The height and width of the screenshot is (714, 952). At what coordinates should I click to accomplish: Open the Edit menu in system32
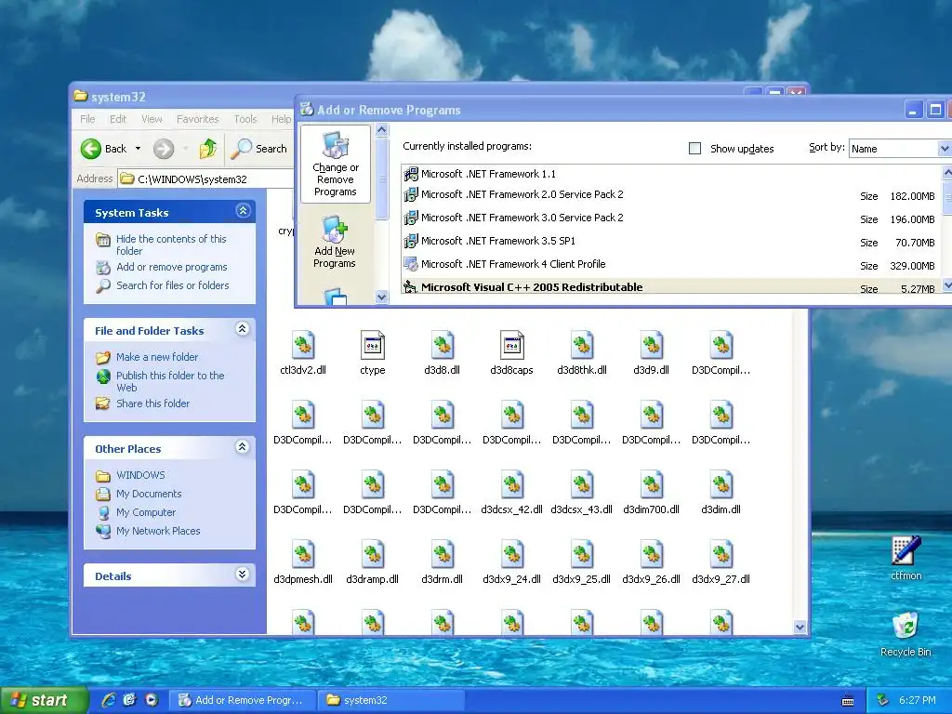pyautogui.click(x=118, y=119)
